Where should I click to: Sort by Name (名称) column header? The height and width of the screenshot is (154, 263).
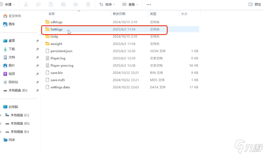tap(52, 14)
